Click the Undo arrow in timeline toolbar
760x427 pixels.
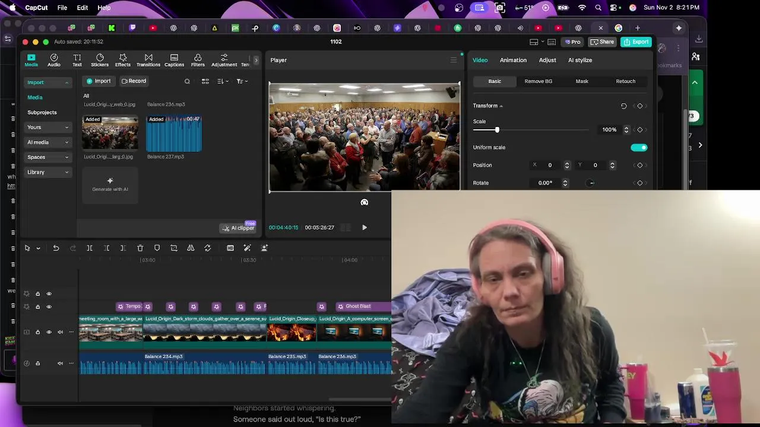pyautogui.click(x=56, y=248)
